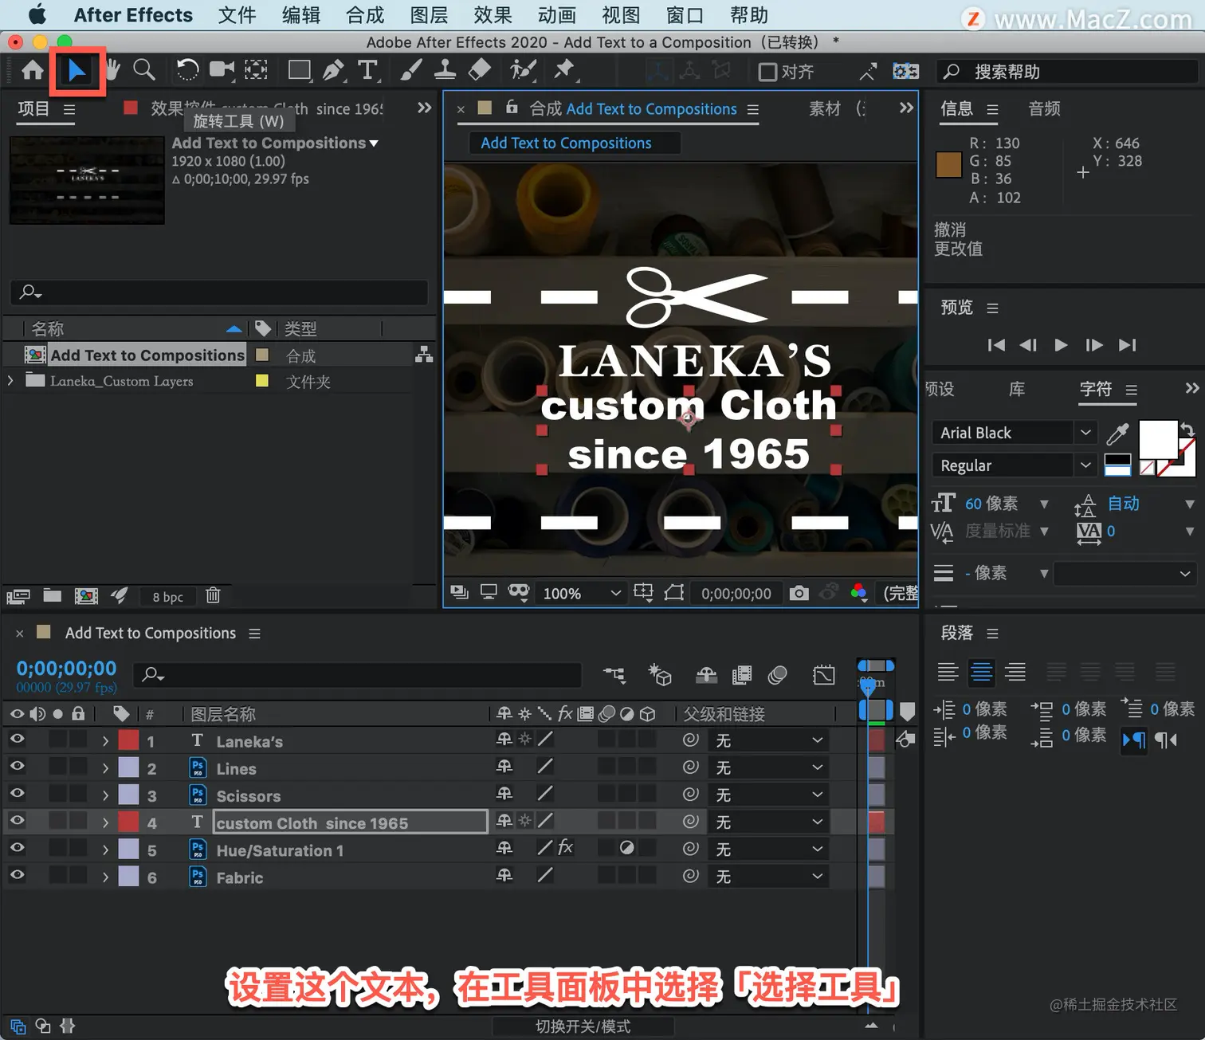Select the Selection tool arrow icon
This screenshot has height=1040, width=1205.
coord(77,71)
